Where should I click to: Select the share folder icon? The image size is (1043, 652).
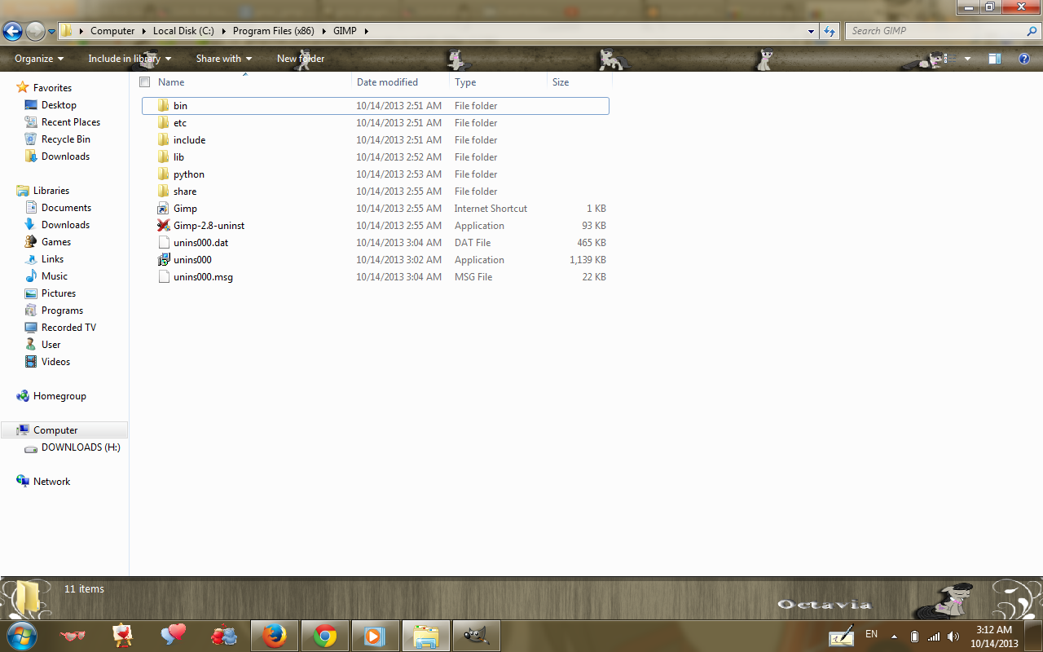pos(164,192)
